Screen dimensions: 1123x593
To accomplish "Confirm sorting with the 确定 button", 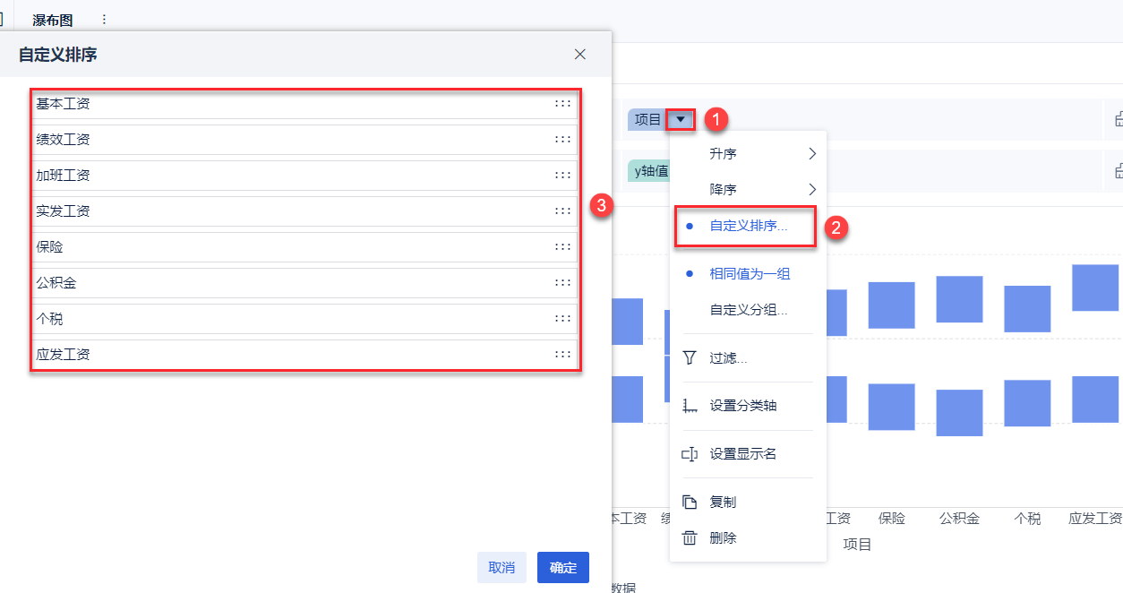I will pyautogui.click(x=563, y=567).
